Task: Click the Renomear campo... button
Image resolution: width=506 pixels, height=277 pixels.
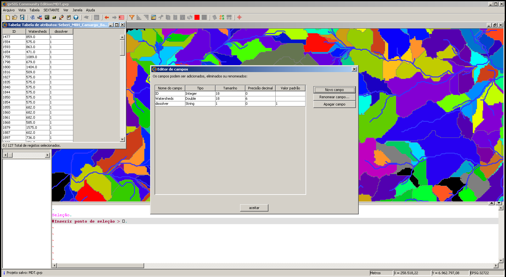Action: pyautogui.click(x=334, y=97)
